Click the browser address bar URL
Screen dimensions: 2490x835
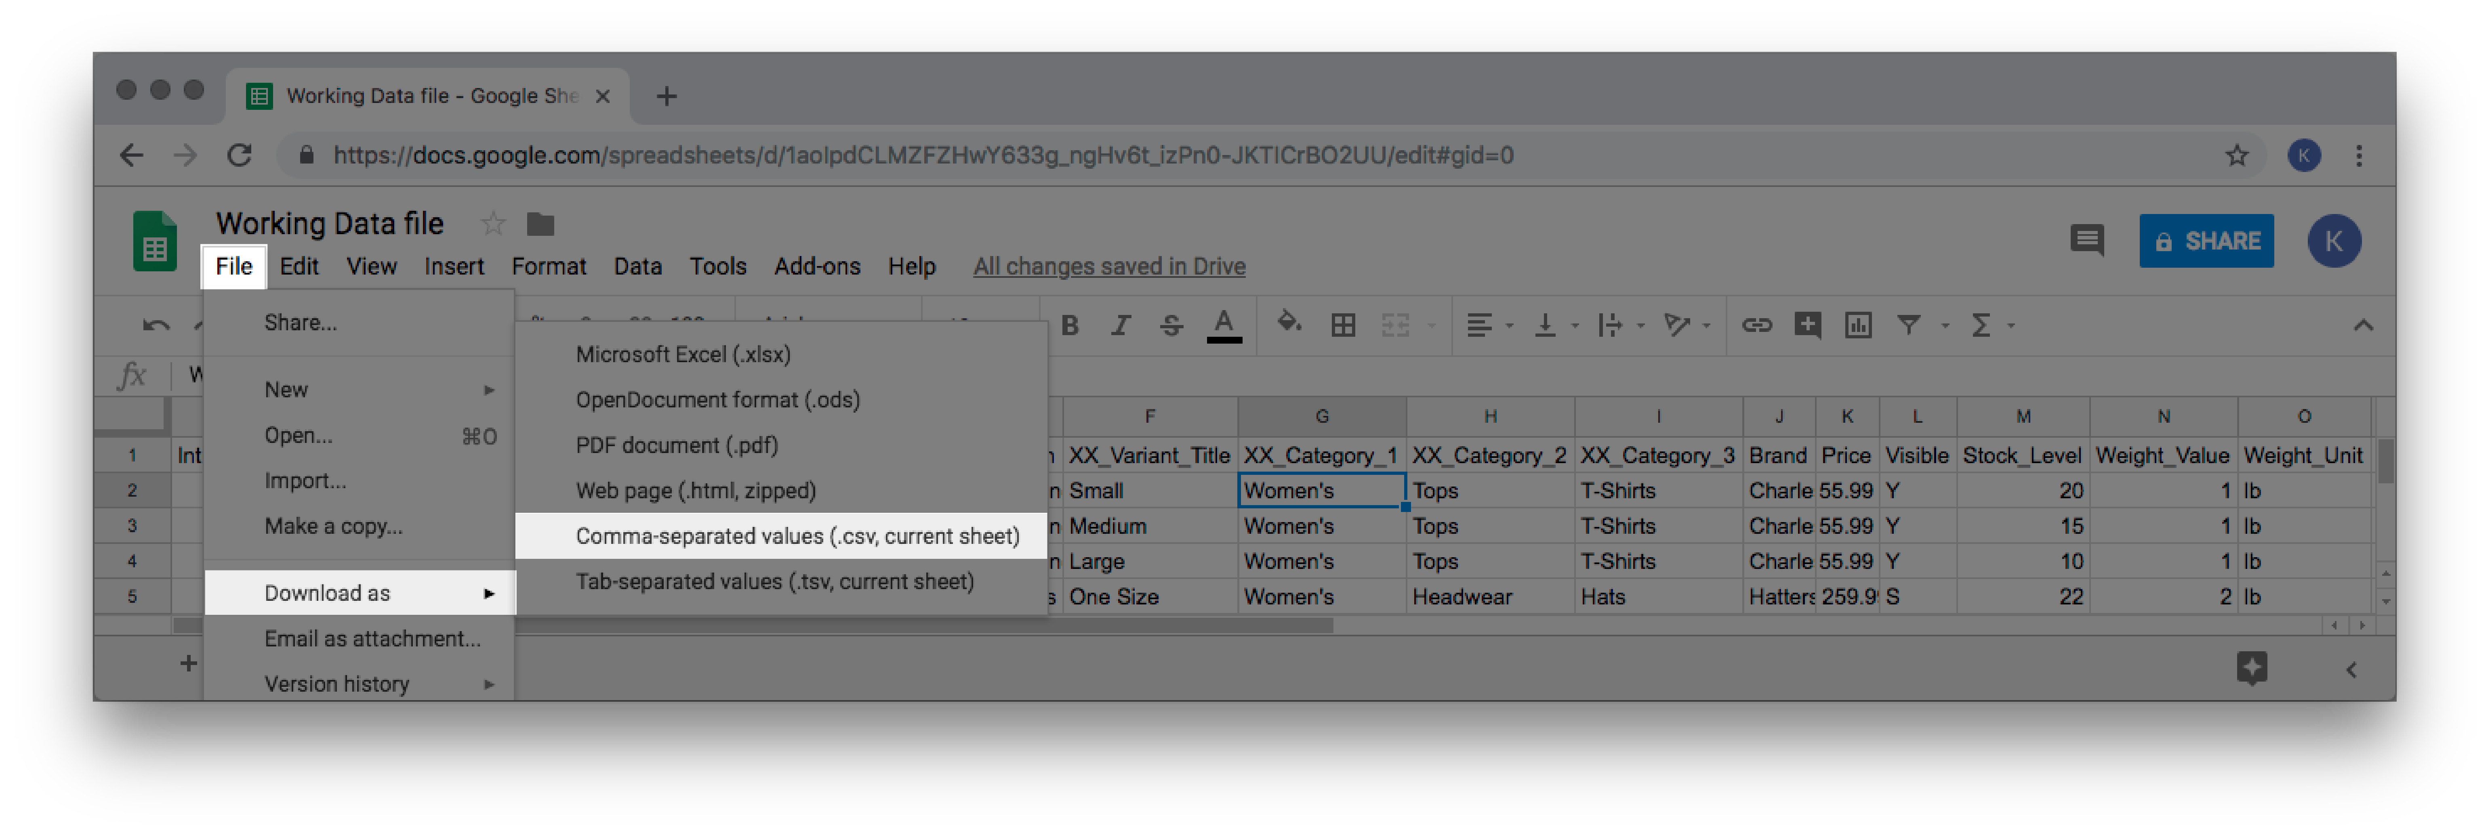coord(923,155)
